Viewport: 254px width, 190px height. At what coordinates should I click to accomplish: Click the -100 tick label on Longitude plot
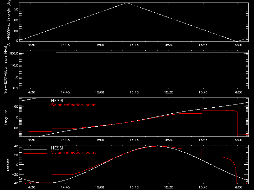click(x=14, y=128)
